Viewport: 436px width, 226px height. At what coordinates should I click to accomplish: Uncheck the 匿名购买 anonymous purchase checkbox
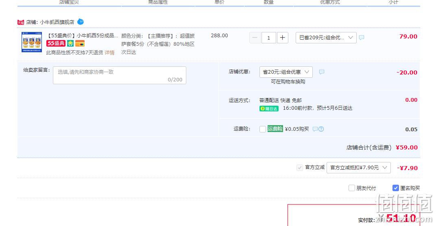(396, 188)
